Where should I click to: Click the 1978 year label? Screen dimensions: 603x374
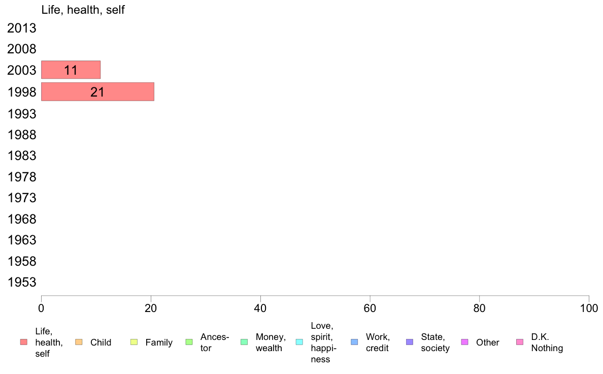tap(22, 177)
